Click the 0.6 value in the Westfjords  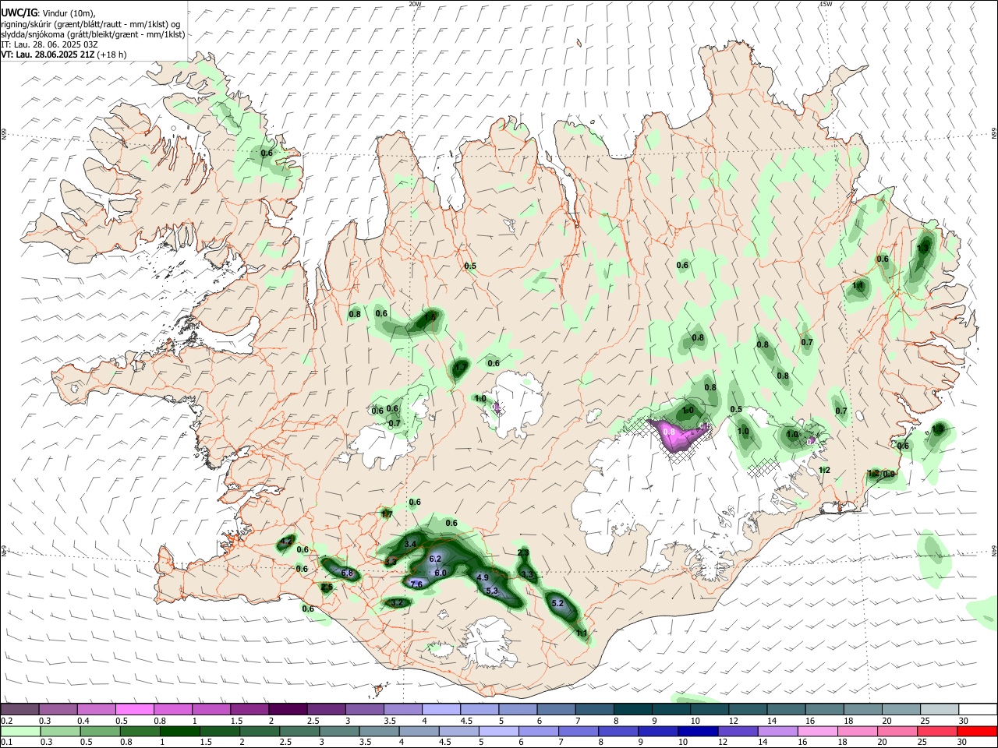click(267, 153)
